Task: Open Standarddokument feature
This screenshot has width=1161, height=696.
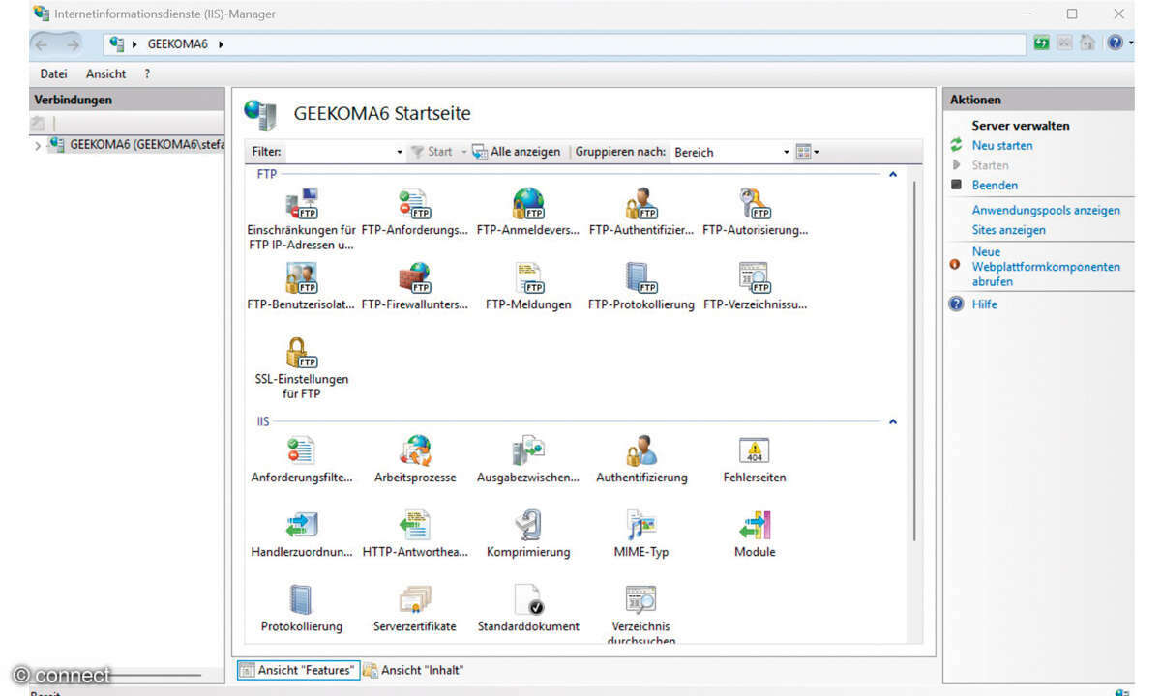Action: pyautogui.click(x=528, y=609)
